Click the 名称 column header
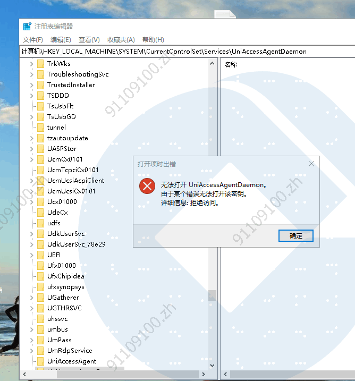 tap(231, 65)
